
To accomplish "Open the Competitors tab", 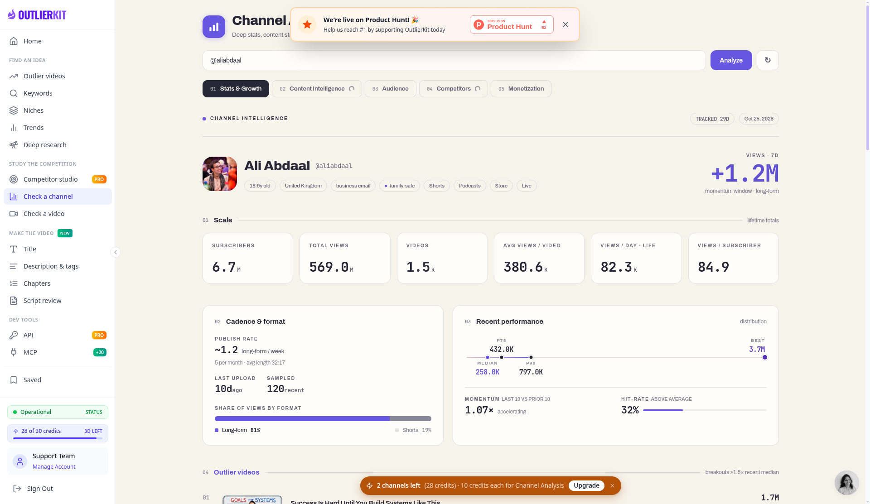I will pyautogui.click(x=454, y=89).
